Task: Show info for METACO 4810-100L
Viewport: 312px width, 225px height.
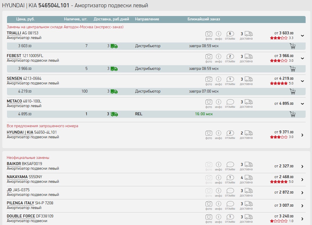Action: pyautogui.click(x=219, y=104)
